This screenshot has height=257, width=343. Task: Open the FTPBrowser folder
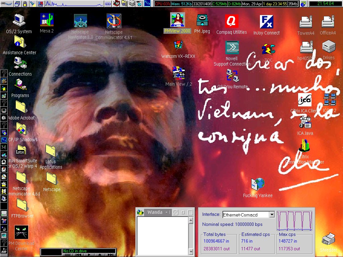click(x=22, y=205)
